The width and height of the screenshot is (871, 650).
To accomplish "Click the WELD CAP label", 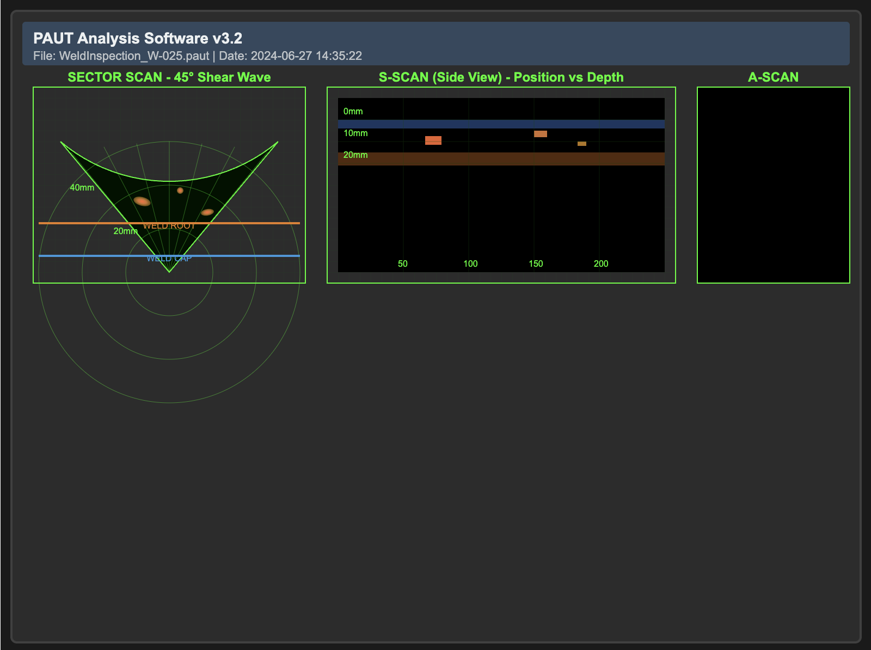I will [169, 259].
